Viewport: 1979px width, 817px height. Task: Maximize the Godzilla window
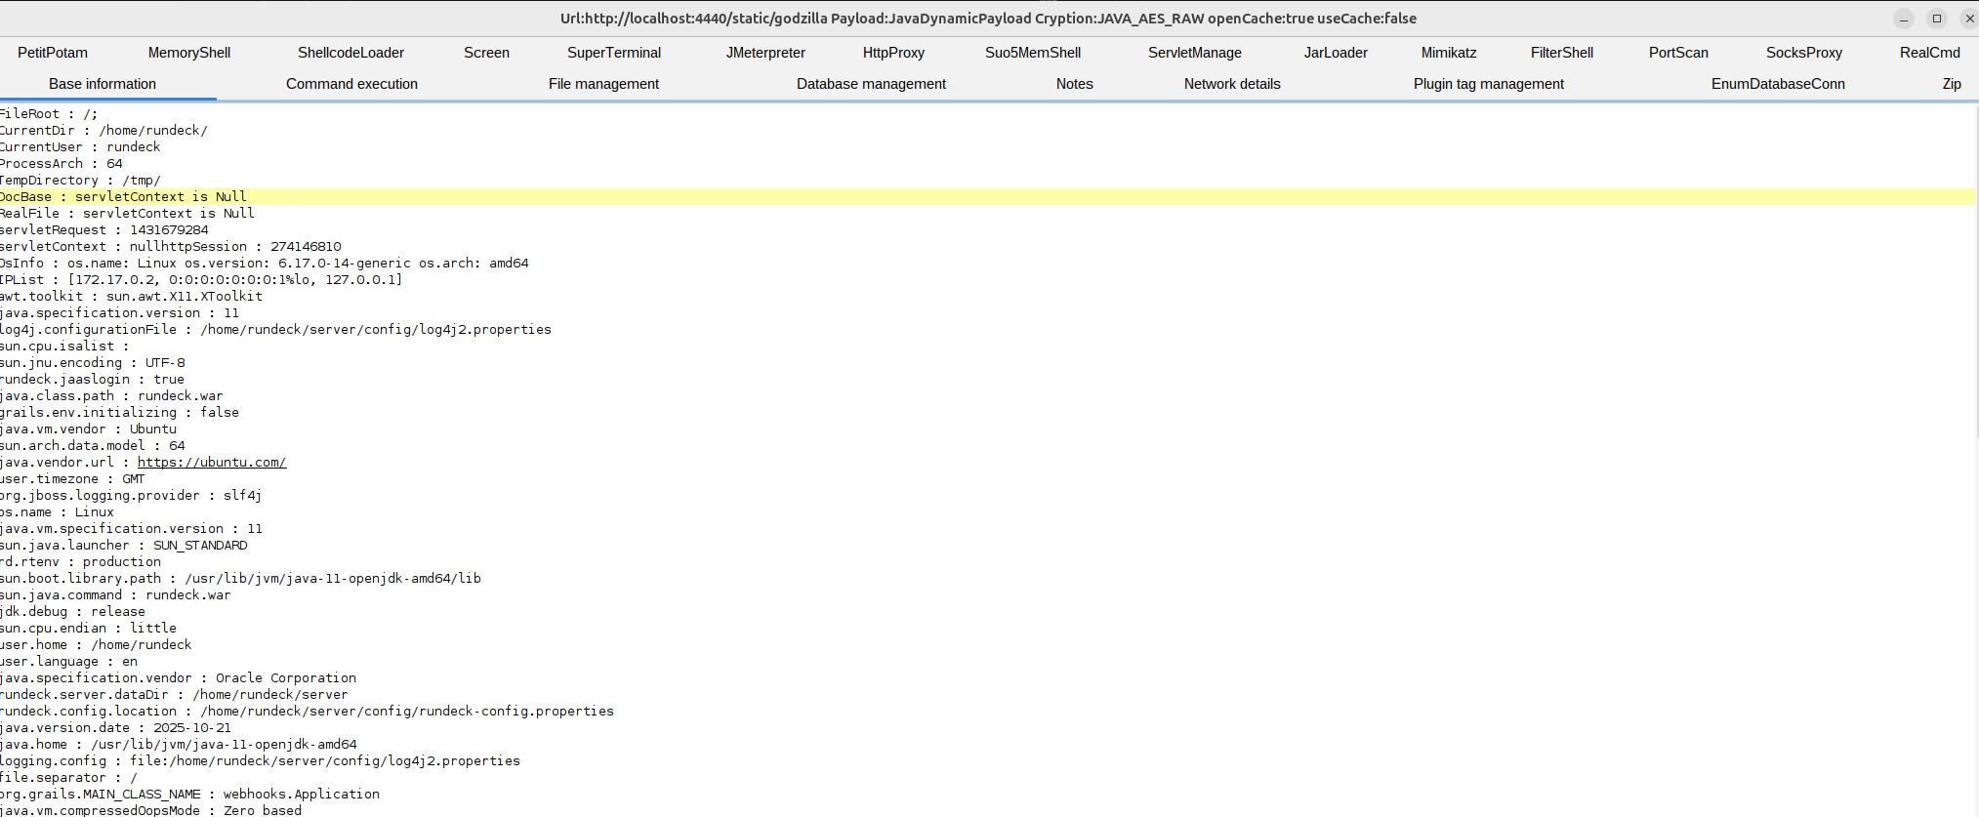1937,19
